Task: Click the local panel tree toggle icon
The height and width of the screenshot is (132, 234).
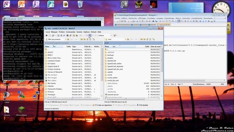Action: pos(94,39)
